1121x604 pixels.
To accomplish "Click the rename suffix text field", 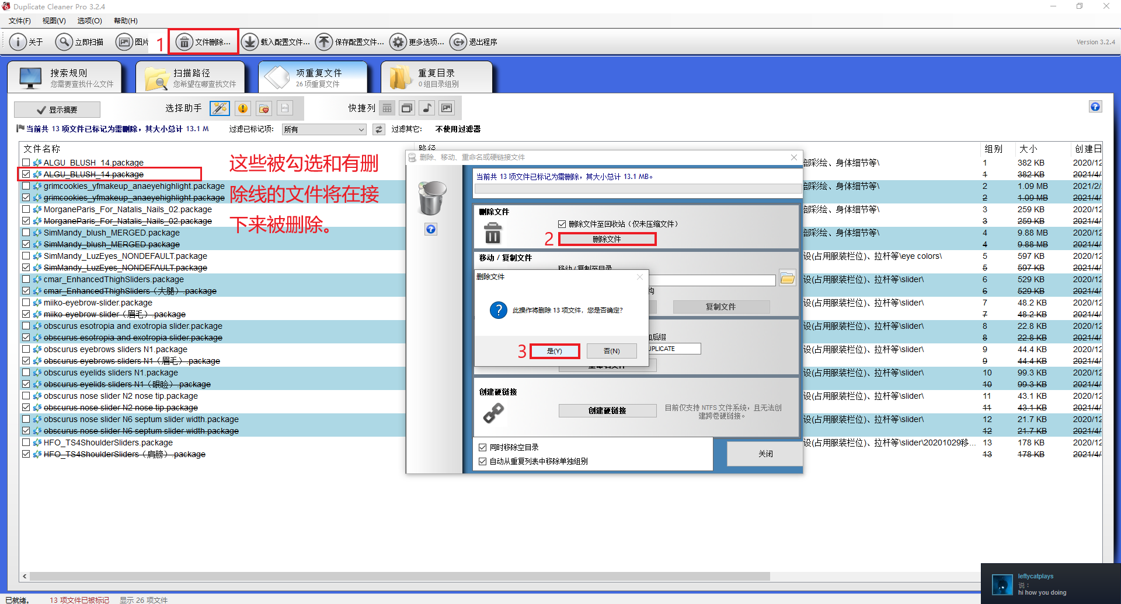I will tap(675, 349).
